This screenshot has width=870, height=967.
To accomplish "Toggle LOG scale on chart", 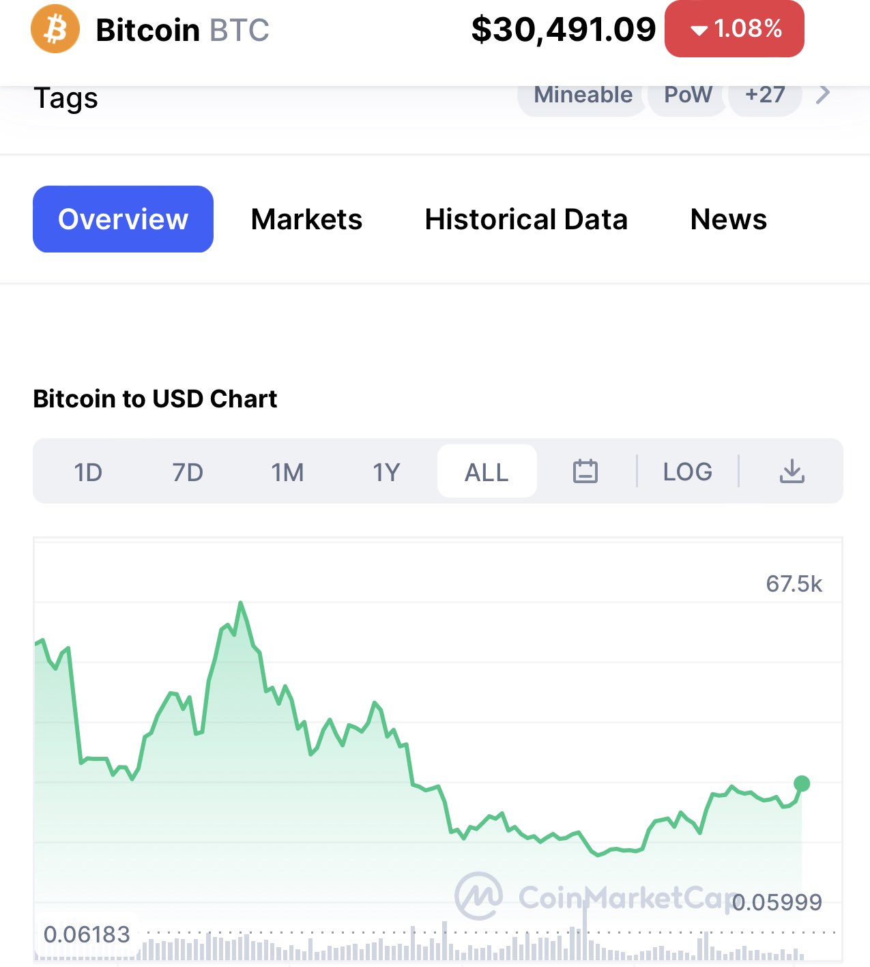I will point(688,472).
